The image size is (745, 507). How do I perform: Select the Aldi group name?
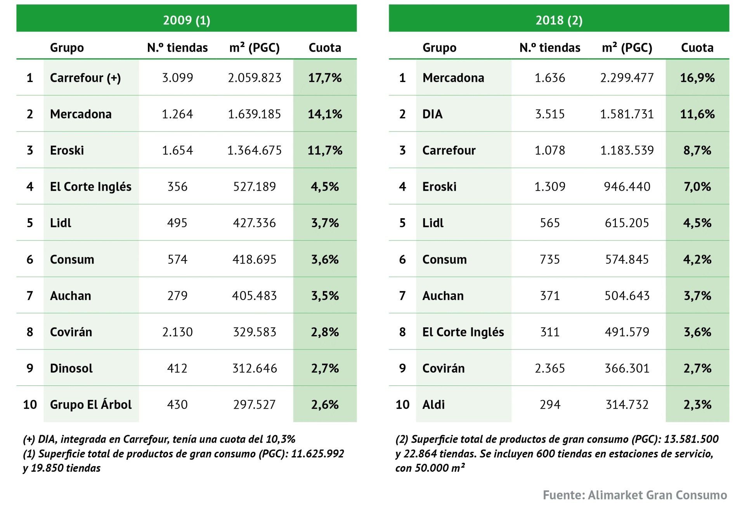433,405
